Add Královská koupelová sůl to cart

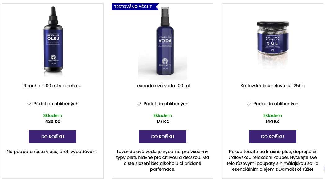[x=272, y=137]
